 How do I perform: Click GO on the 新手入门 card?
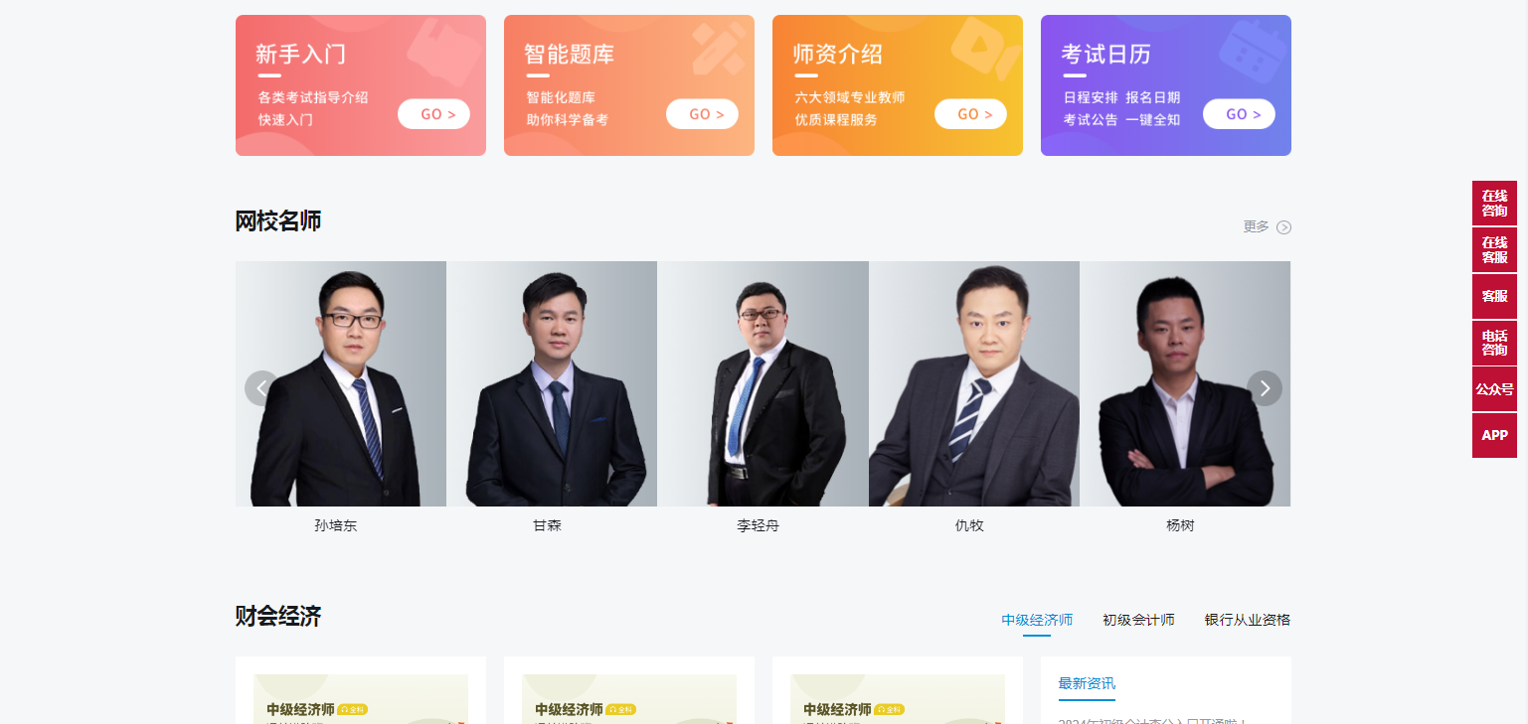tap(433, 114)
